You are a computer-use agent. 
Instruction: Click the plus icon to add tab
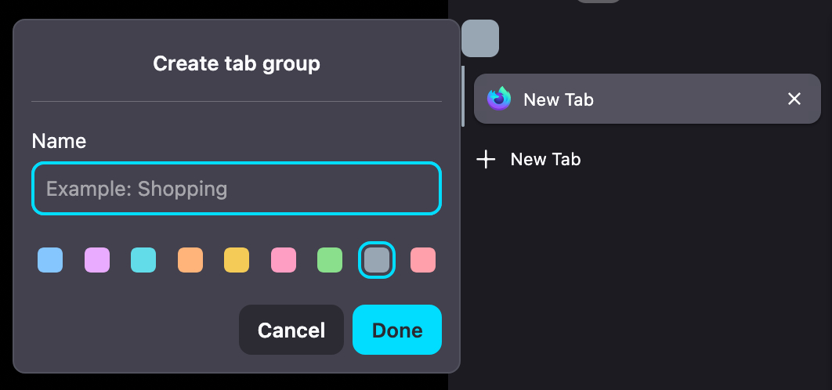pos(487,160)
